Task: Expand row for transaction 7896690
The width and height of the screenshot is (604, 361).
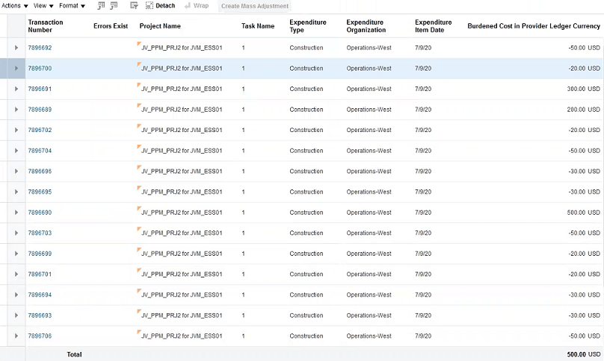Action: tap(16, 213)
